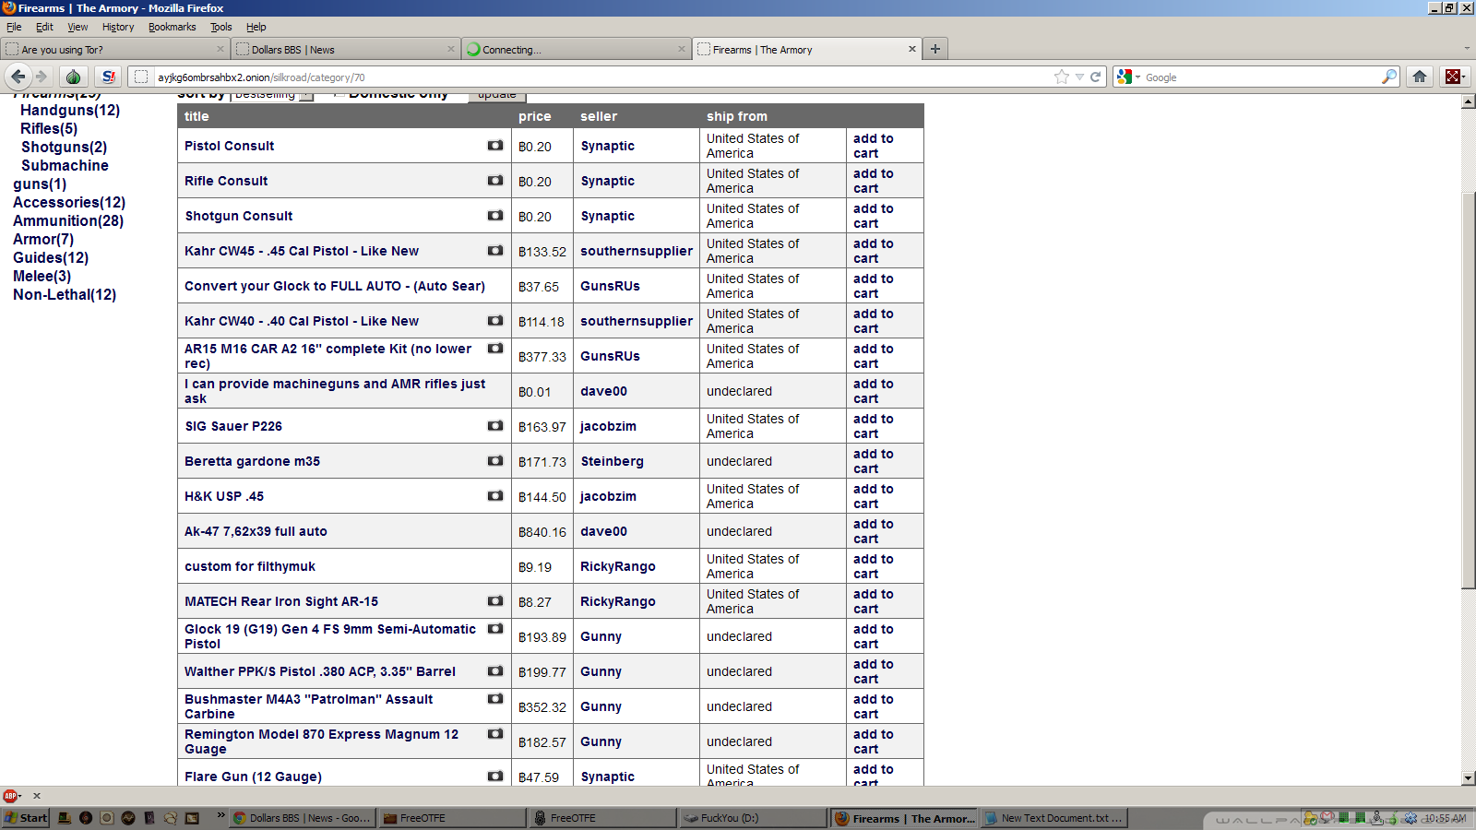View photo icon for Pistol Consult
Image resolution: width=1476 pixels, height=830 pixels.
click(495, 146)
